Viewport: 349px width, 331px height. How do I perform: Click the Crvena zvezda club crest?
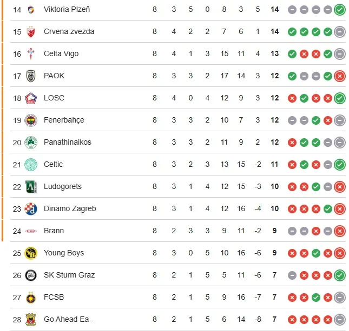click(31, 31)
